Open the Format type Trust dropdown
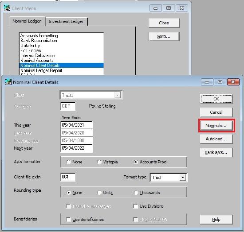244x232 pixels. pos(183,178)
